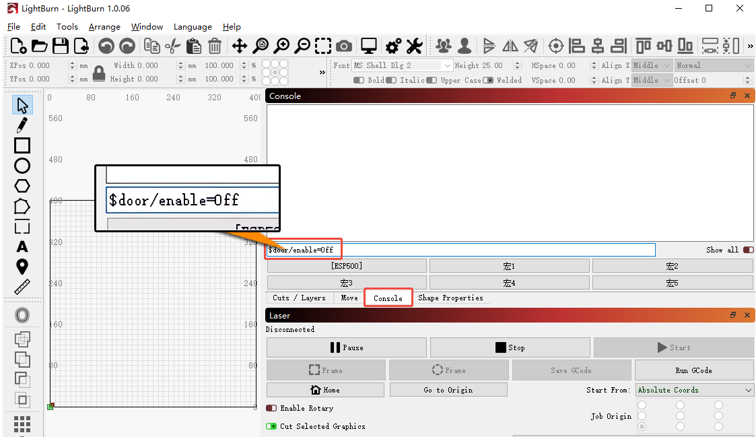Open the Normal text mode dropdown

point(714,65)
